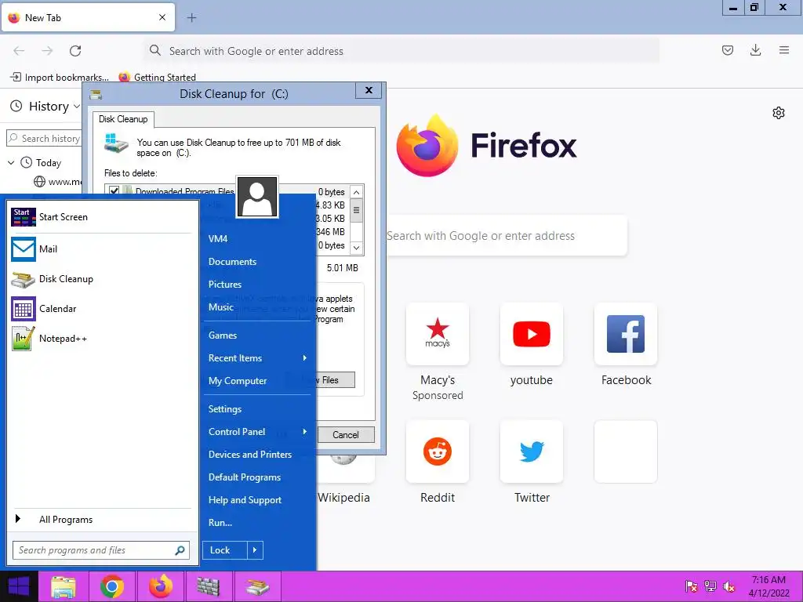This screenshot has height=602, width=803.
Task: Collapse the Today history group
Action: tap(11, 163)
